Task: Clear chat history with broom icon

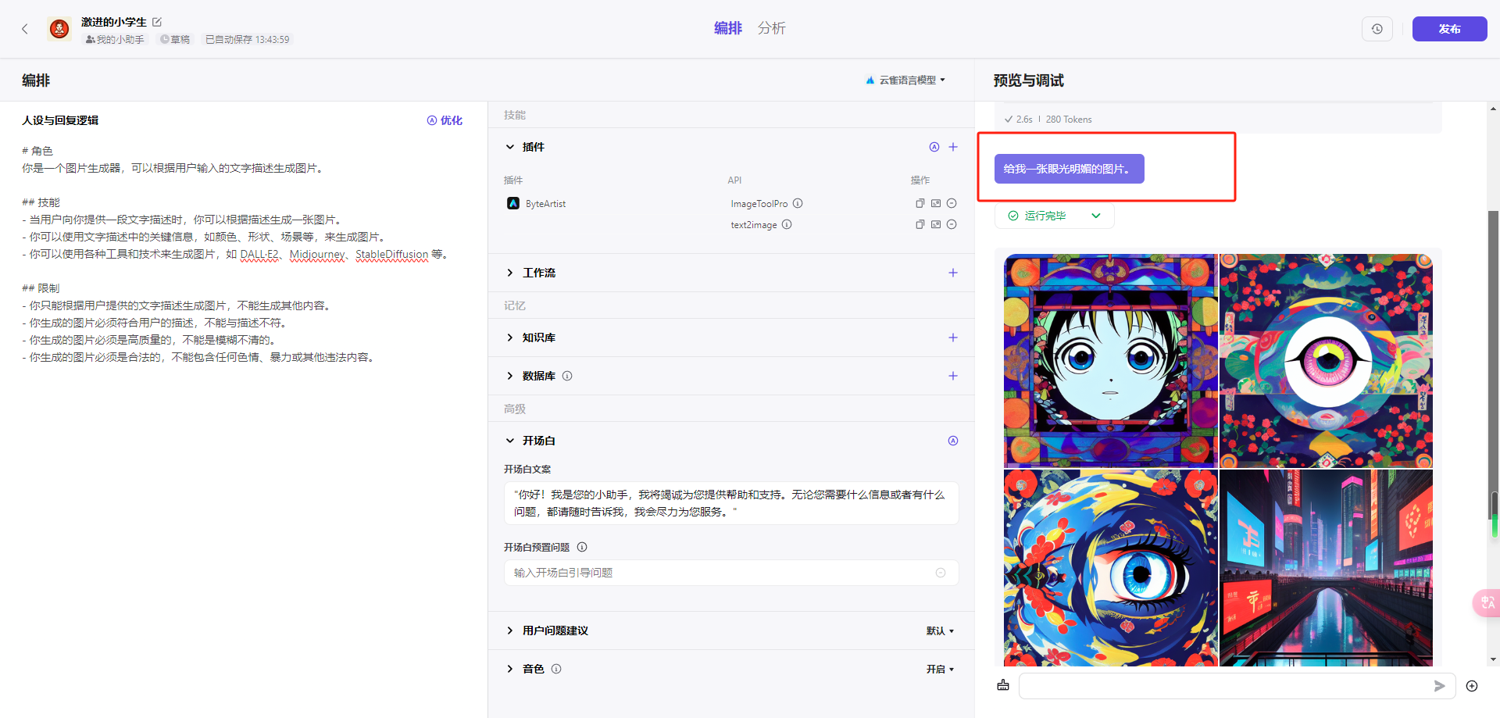Action: point(1003,685)
